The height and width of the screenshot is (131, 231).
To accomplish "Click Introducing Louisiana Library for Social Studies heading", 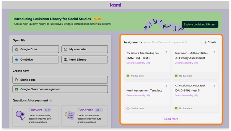I will point(52,19).
